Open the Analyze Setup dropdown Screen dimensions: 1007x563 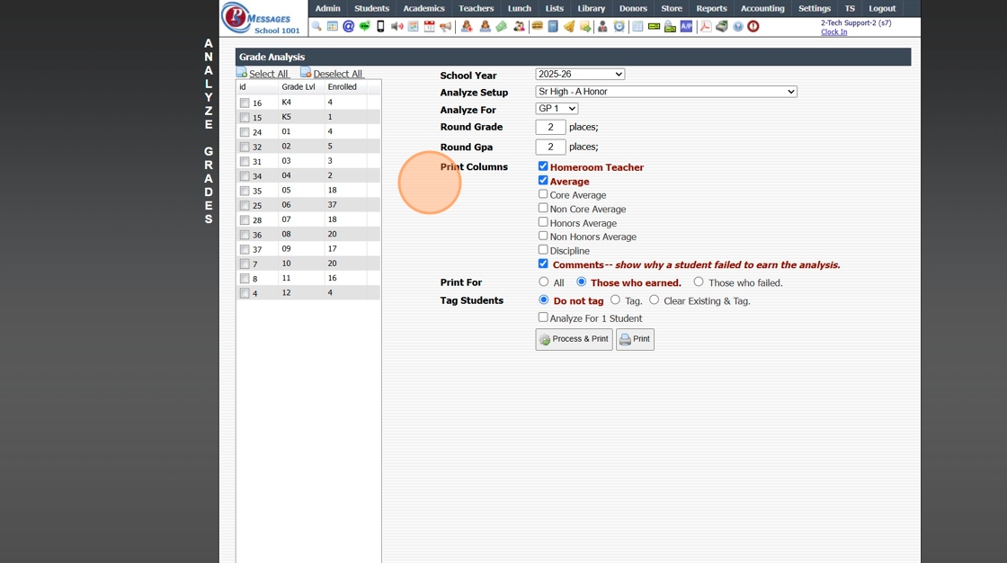(x=666, y=91)
